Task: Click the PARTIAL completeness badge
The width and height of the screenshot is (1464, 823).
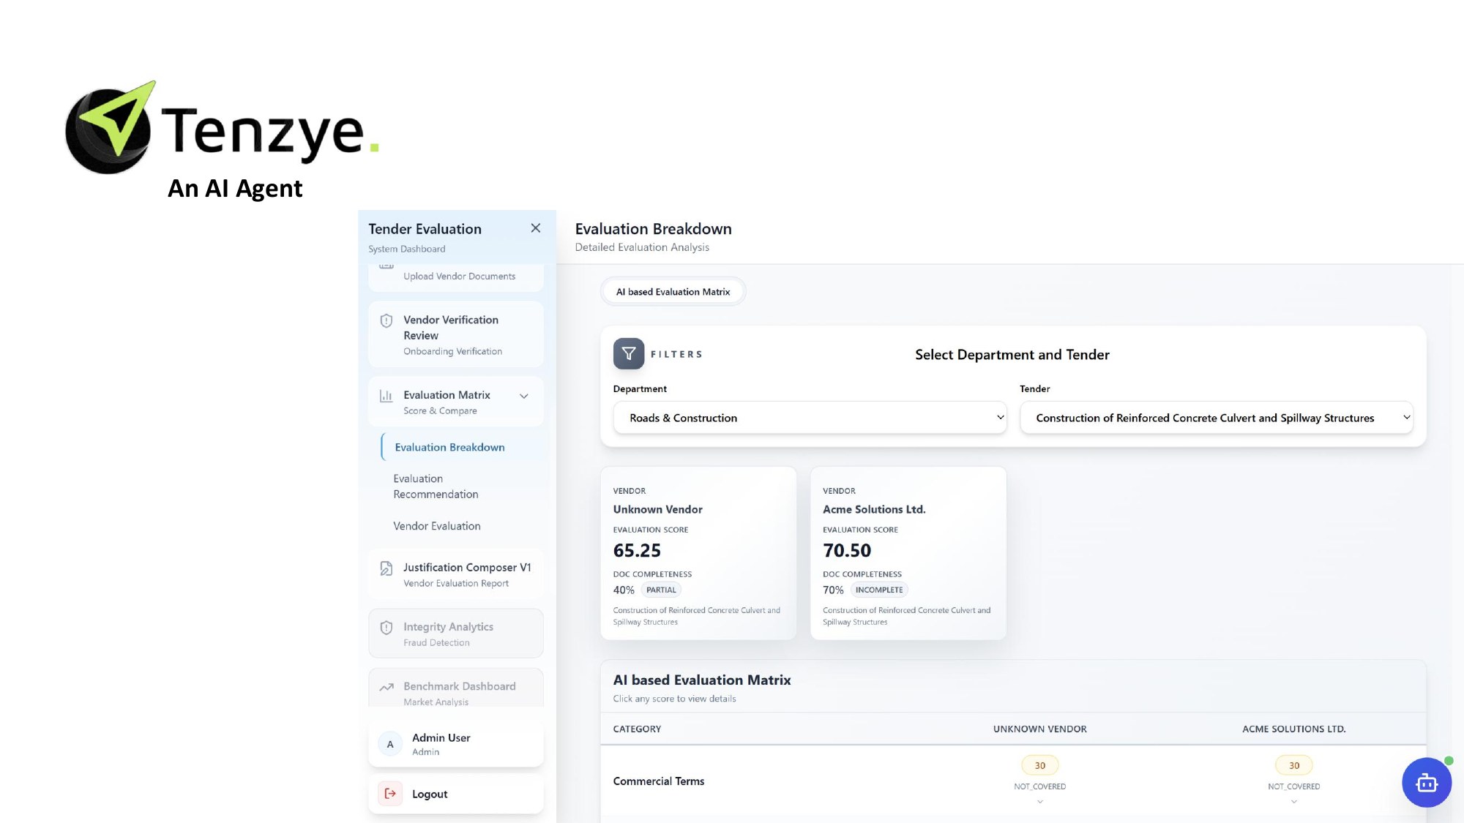Action: (x=661, y=590)
